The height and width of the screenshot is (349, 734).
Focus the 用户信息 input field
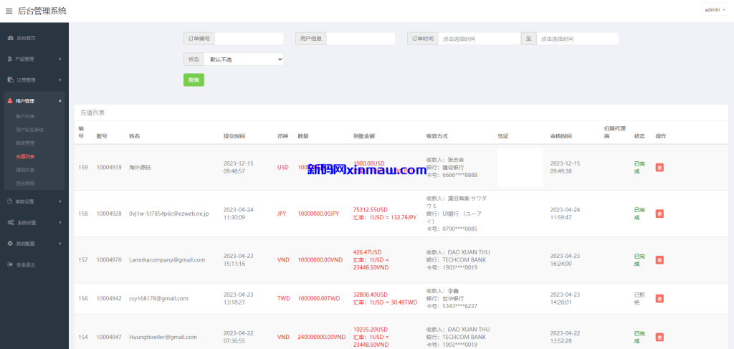pos(361,39)
